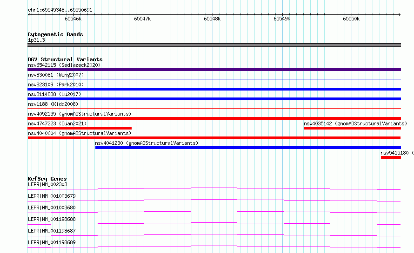Open variant nsv1188 (Kidd2008) label
Screen dimensions: 414x253
53,104
